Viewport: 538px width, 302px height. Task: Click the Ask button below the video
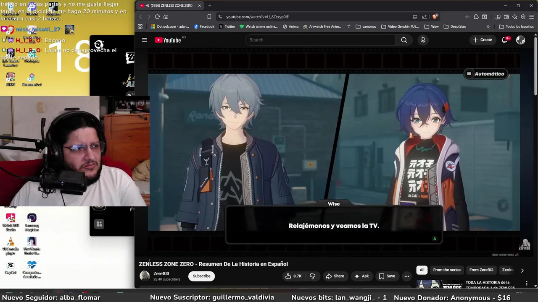point(361,276)
